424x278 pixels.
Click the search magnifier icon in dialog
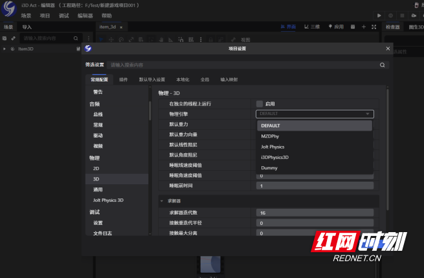pyautogui.click(x=382, y=65)
